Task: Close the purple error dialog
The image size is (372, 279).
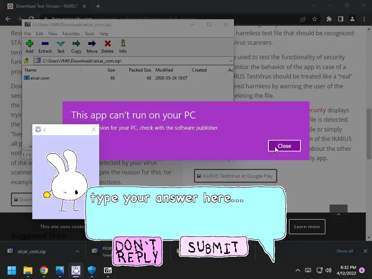Action: pyautogui.click(x=284, y=146)
